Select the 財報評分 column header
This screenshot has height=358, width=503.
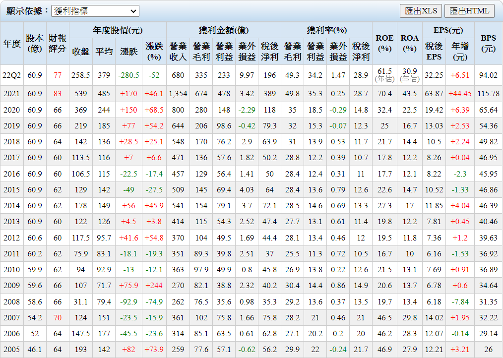click(58, 44)
